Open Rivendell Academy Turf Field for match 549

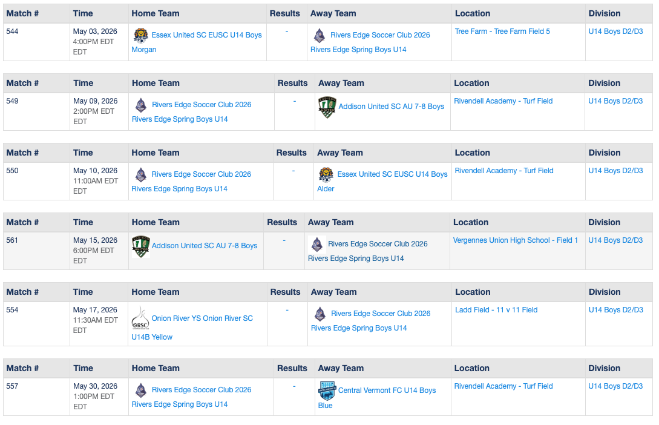pyautogui.click(x=503, y=101)
